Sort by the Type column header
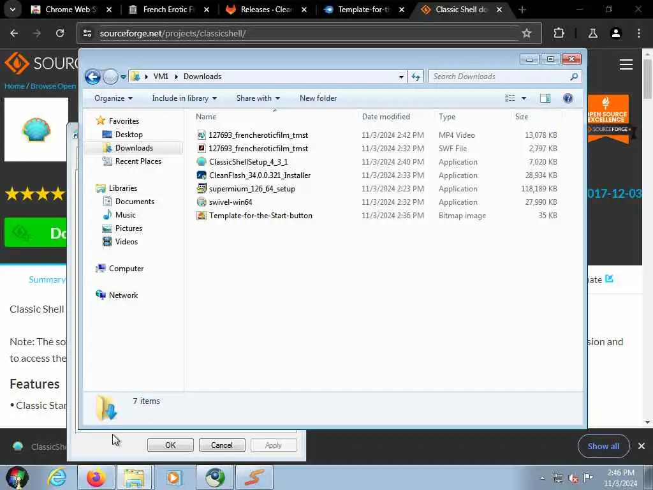 pyautogui.click(x=473, y=117)
